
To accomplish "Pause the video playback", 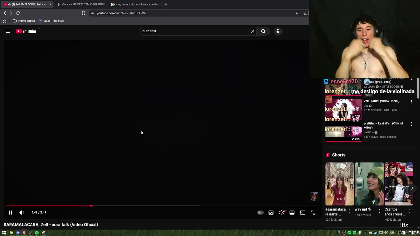I will click(x=10, y=212).
